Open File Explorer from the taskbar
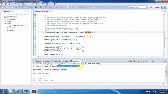168x94 pixels. pyautogui.click(x=10, y=92)
